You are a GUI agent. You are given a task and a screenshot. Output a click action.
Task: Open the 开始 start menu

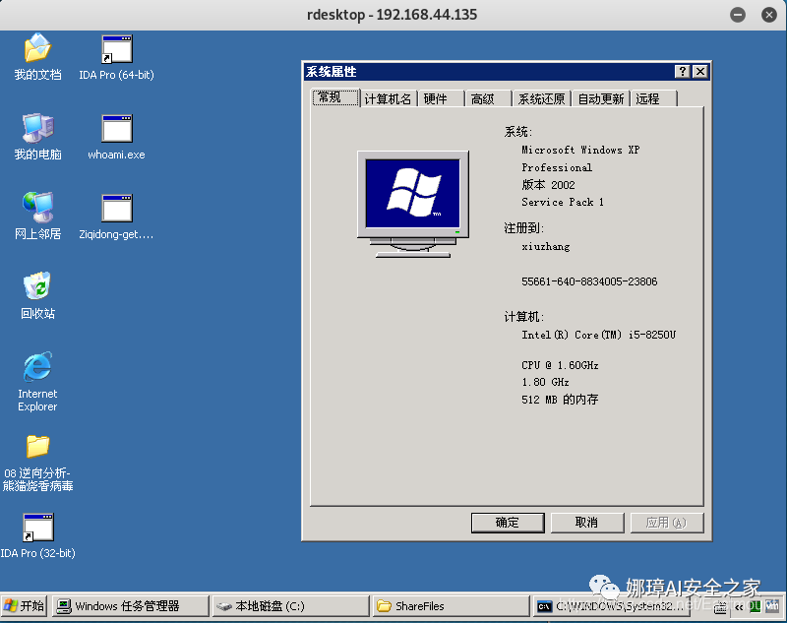pyautogui.click(x=24, y=606)
